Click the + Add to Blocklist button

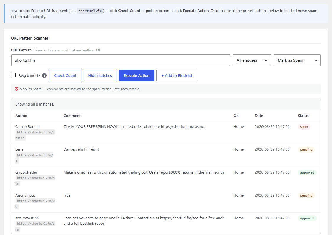tap(177, 75)
